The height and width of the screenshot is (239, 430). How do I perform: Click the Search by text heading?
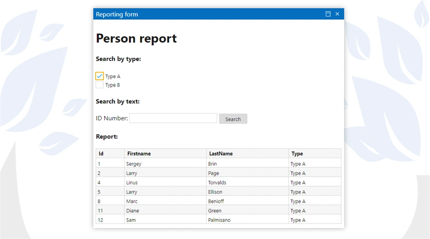click(x=118, y=101)
